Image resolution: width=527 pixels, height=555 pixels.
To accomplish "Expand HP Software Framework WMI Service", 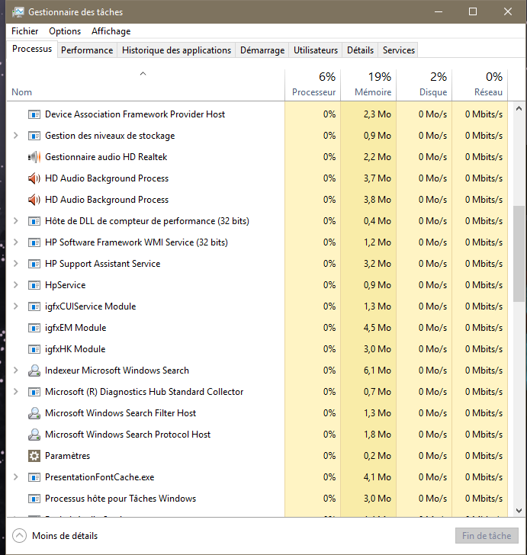I will click(15, 242).
